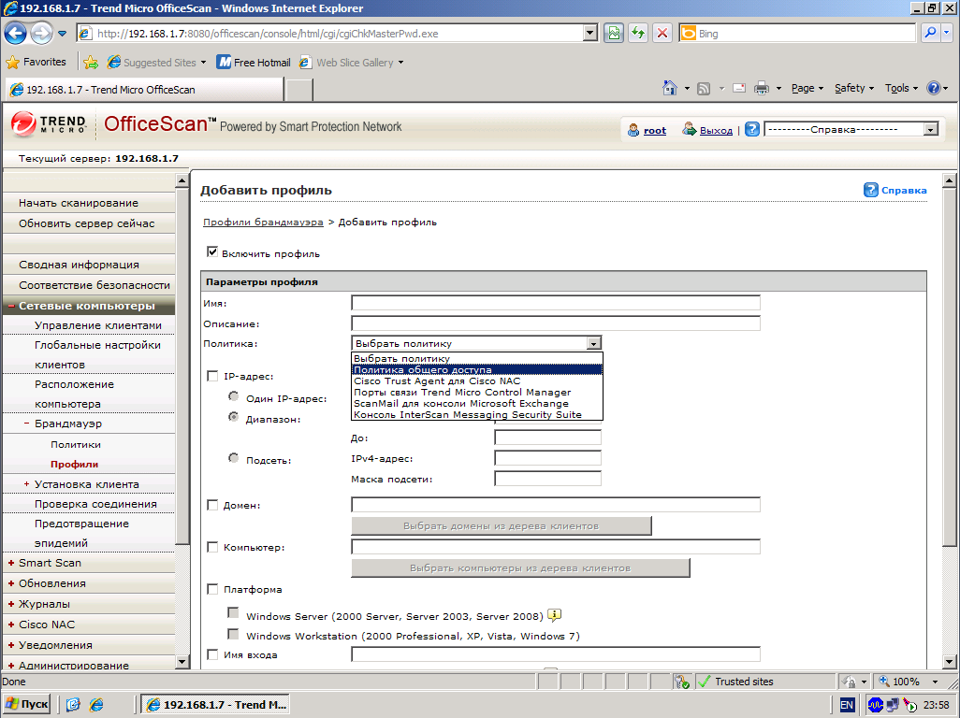Click the Trend Micro logo
Image resolution: width=960 pixels, height=718 pixels.
pos(49,124)
